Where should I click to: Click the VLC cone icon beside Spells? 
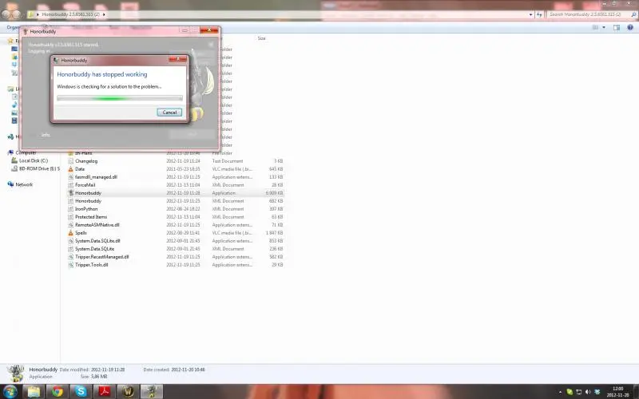(x=70, y=233)
